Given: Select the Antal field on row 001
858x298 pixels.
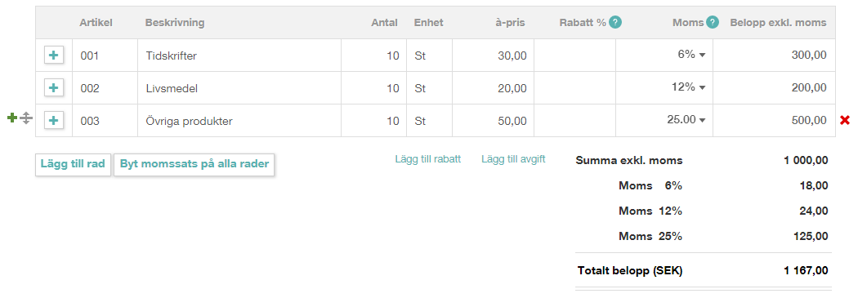Looking at the screenshot, I should coord(373,56).
